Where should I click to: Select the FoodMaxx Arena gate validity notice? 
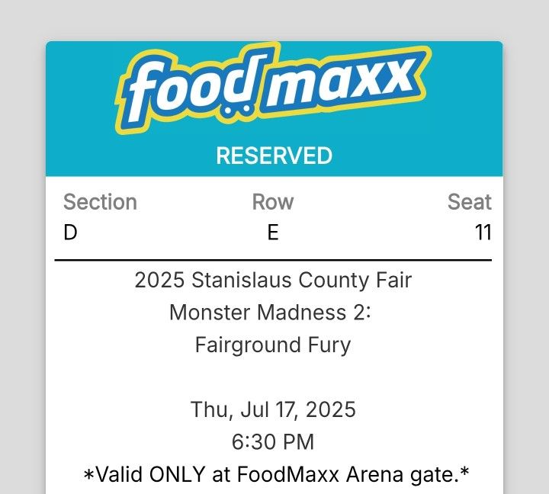coord(275,475)
